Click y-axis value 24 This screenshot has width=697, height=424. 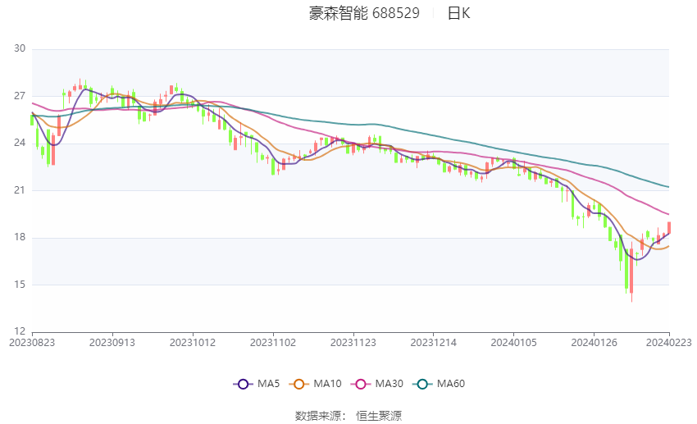[20, 144]
